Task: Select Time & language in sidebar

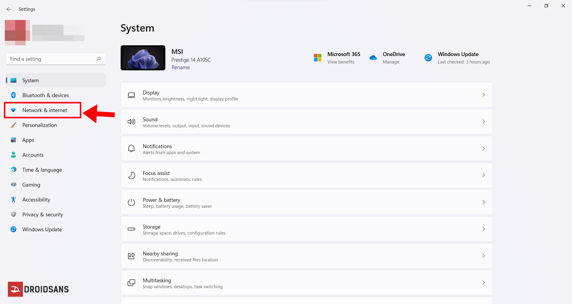Action: click(42, 170)
